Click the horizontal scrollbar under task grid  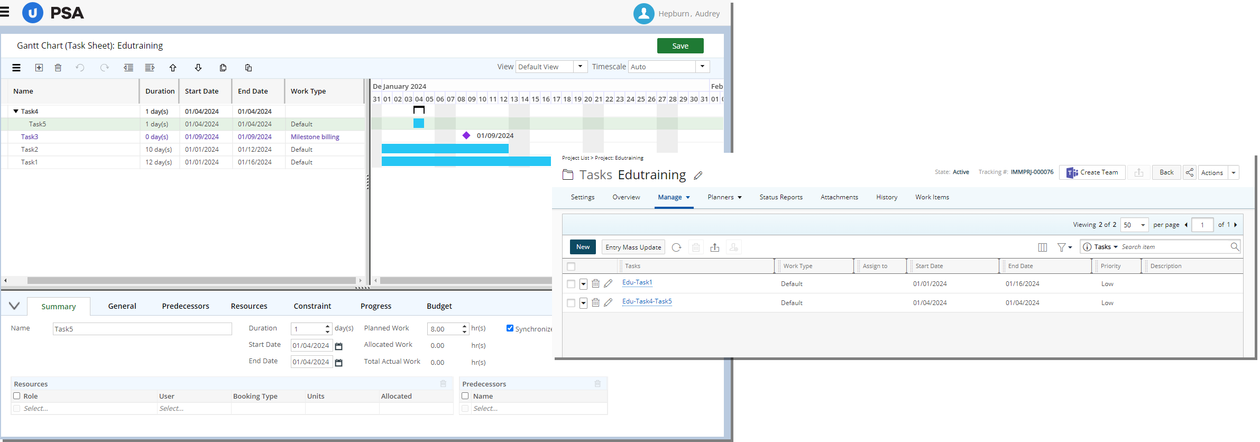[x=191, y=280]
